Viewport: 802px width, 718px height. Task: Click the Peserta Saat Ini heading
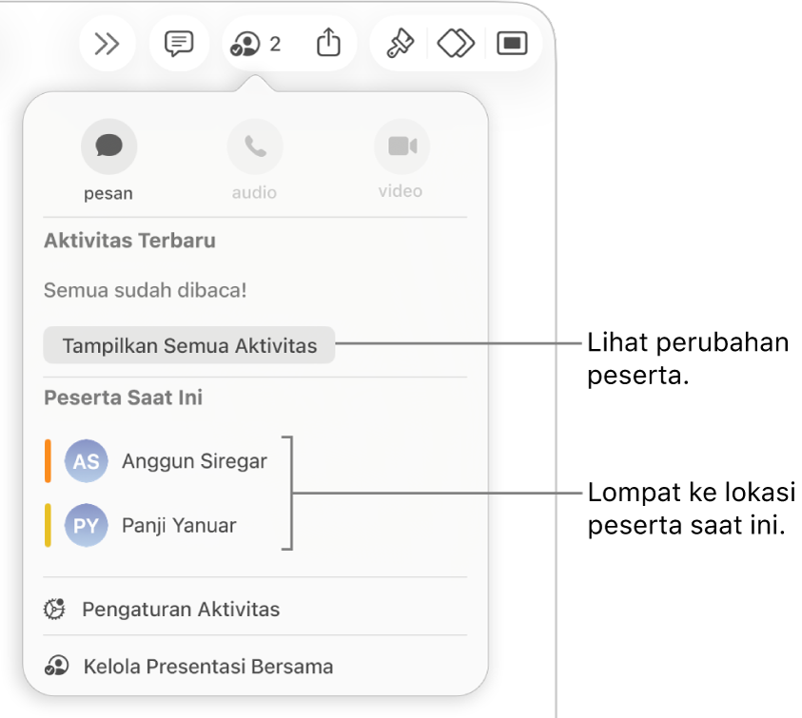pos(124,398)
